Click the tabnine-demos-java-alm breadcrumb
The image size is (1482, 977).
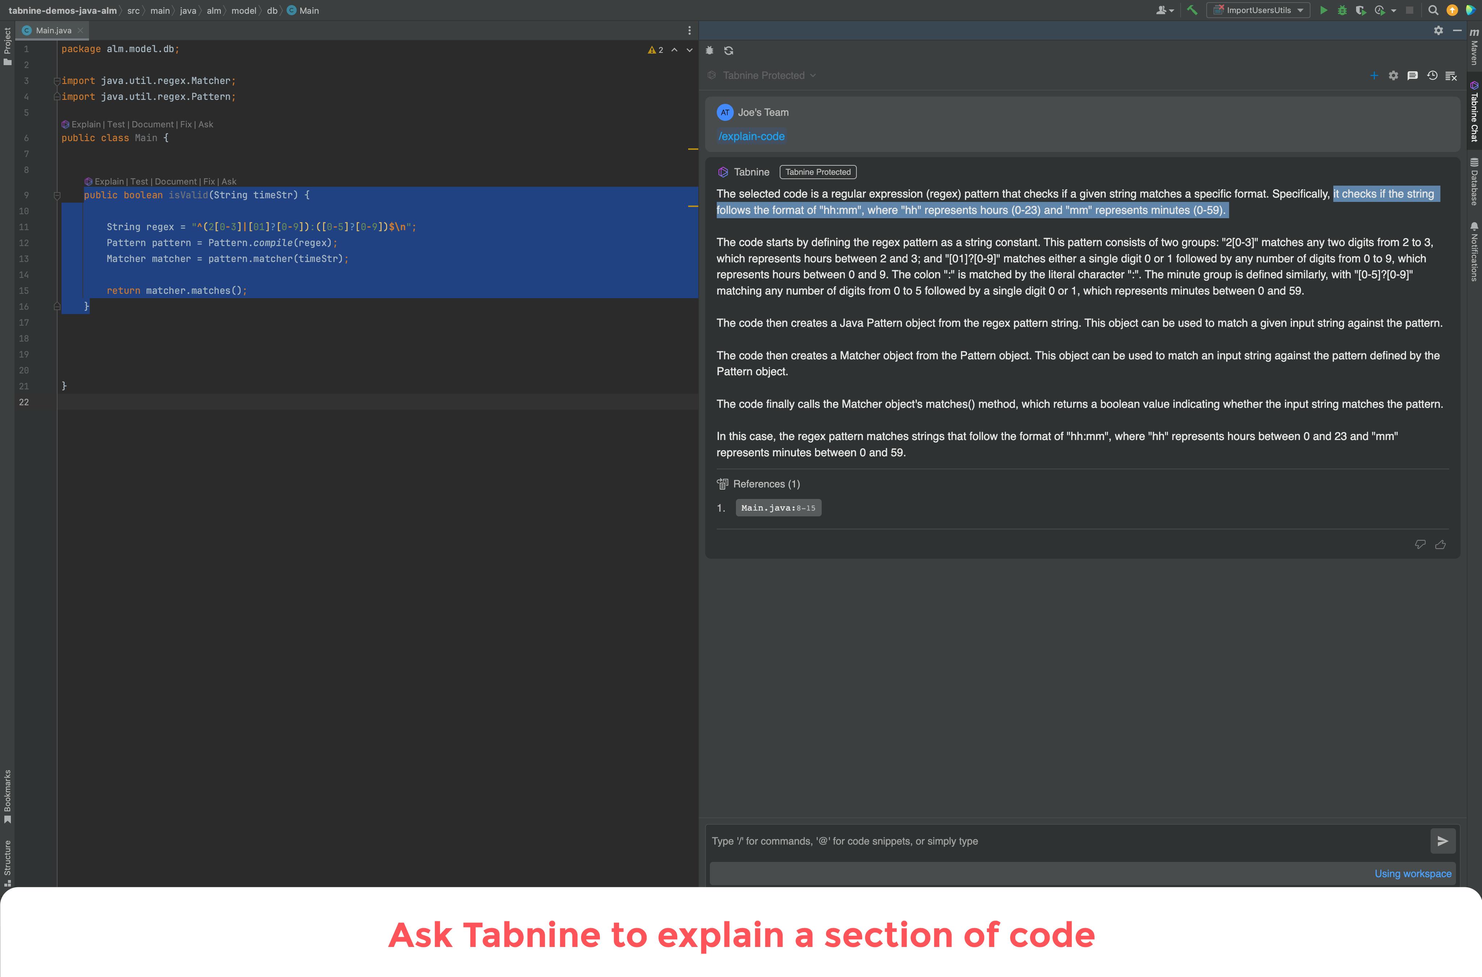click(62, 10)
